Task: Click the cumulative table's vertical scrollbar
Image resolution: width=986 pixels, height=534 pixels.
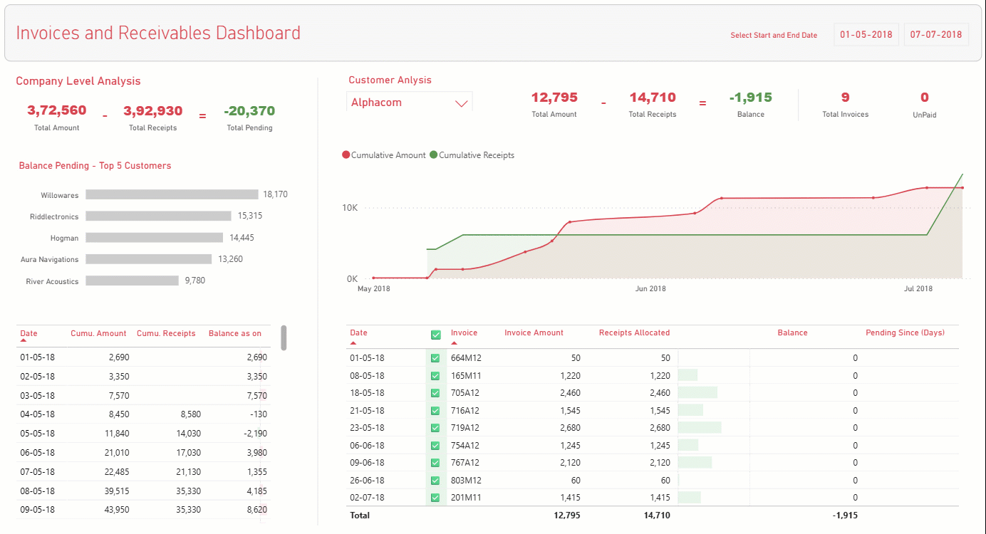Action: (x=284, y=338)
